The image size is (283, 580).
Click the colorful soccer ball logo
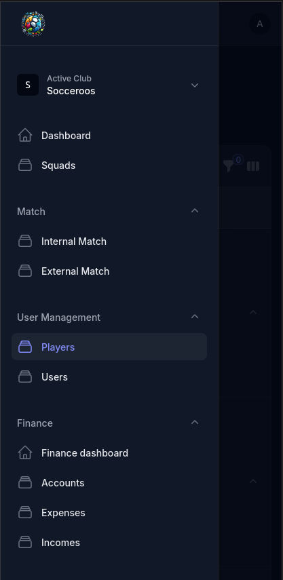point(33,24)
